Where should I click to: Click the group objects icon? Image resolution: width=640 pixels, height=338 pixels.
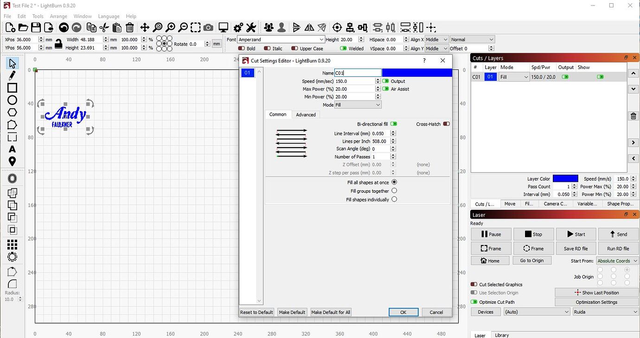point(269,27)
